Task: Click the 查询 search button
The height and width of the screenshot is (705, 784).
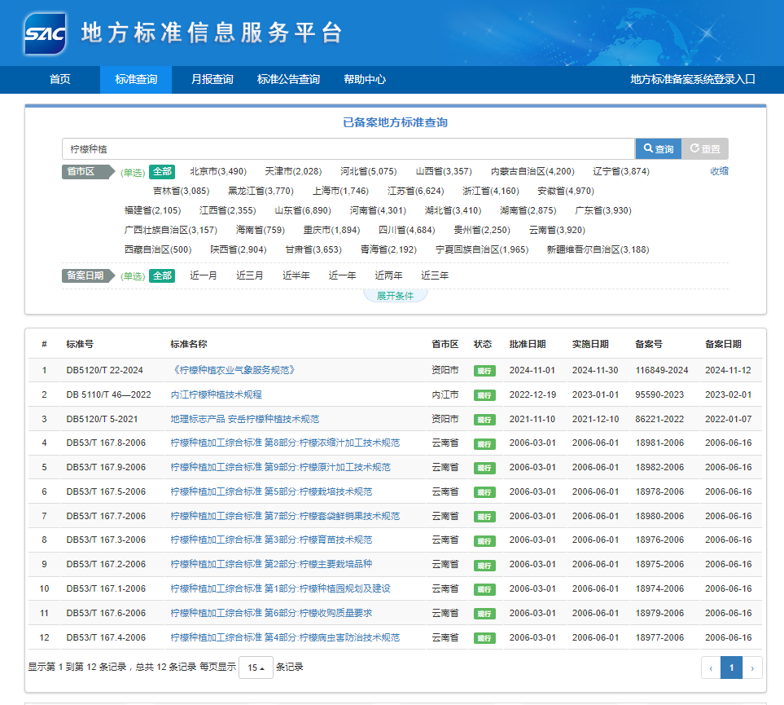Action: coord(658,149)
